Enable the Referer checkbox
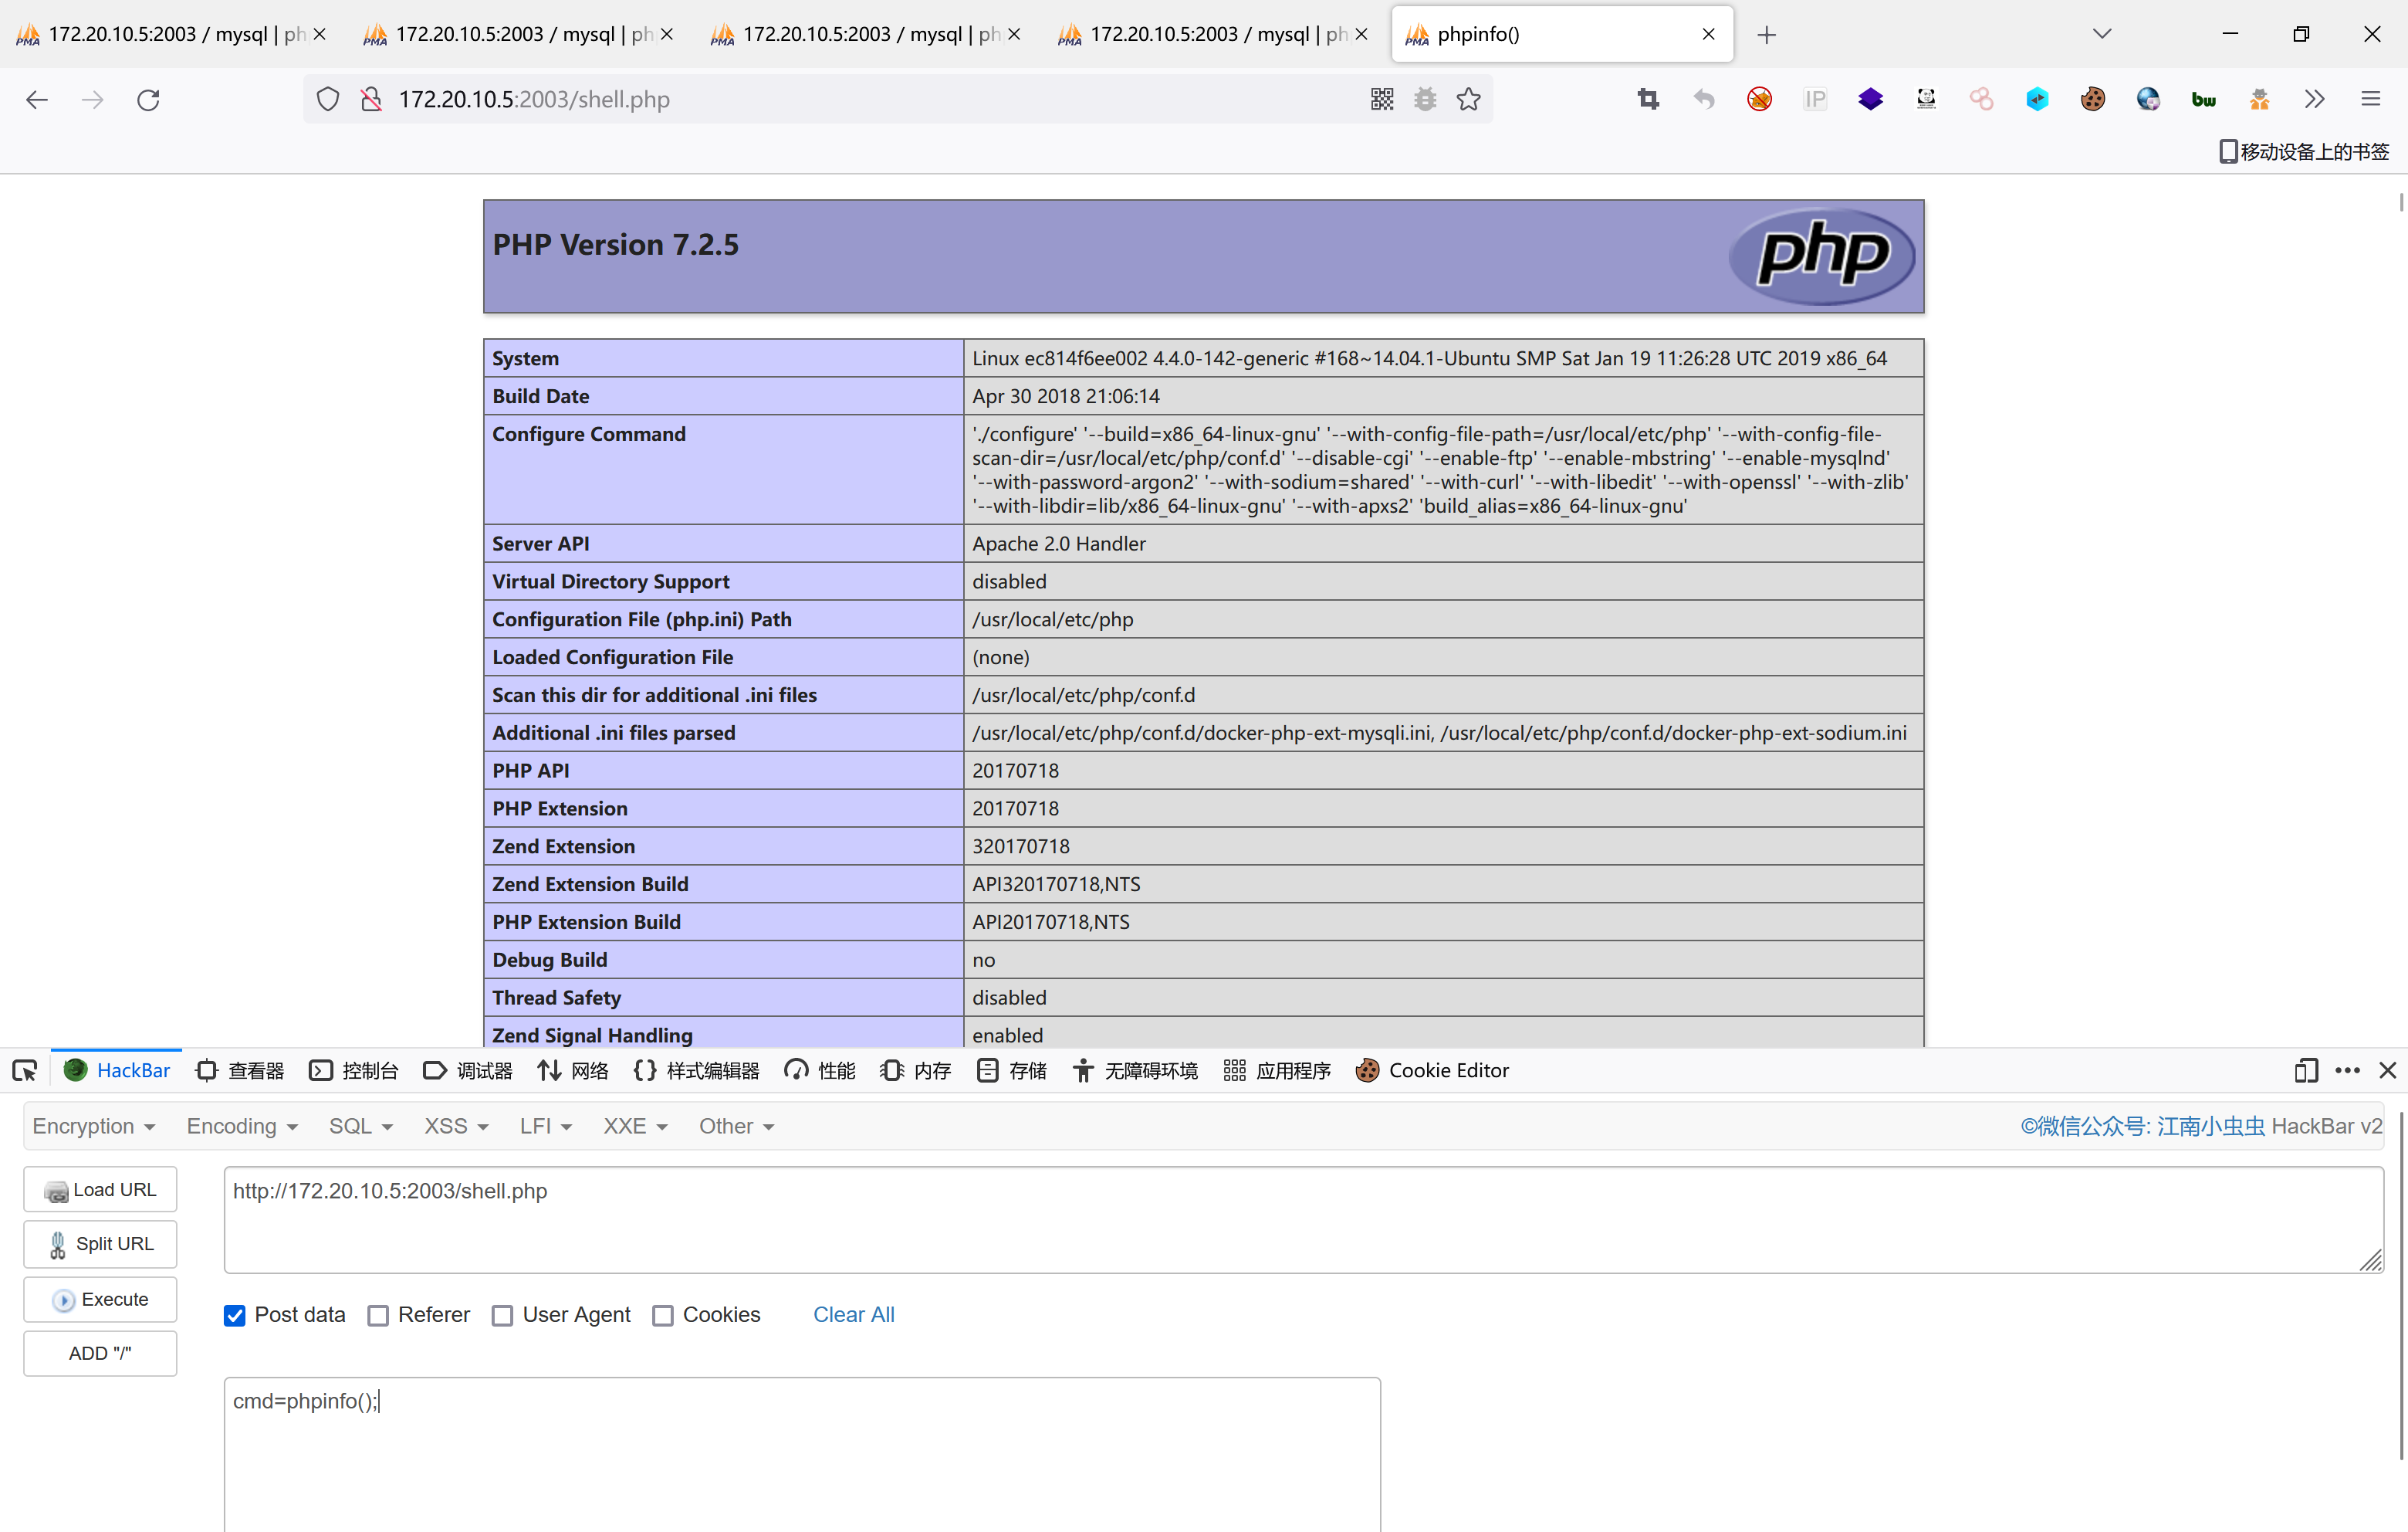2408x1532 pixels. pyautogui.click(x=378, y=1316)
